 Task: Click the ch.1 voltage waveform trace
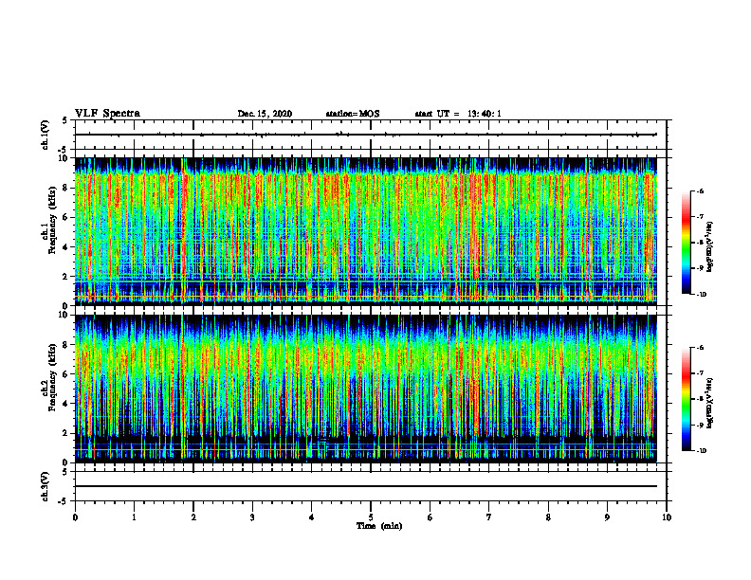point(365,135)
